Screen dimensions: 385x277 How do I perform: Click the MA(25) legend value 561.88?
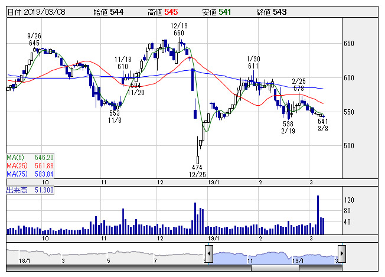pyautogui.click(x=44, y=166)
